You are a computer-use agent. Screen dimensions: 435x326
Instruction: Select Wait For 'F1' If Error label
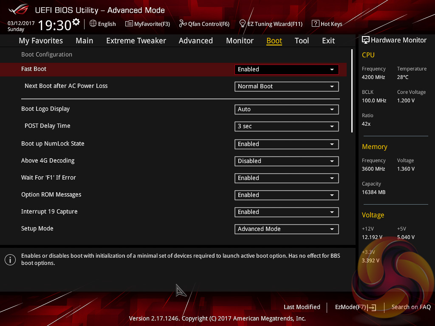48,177
